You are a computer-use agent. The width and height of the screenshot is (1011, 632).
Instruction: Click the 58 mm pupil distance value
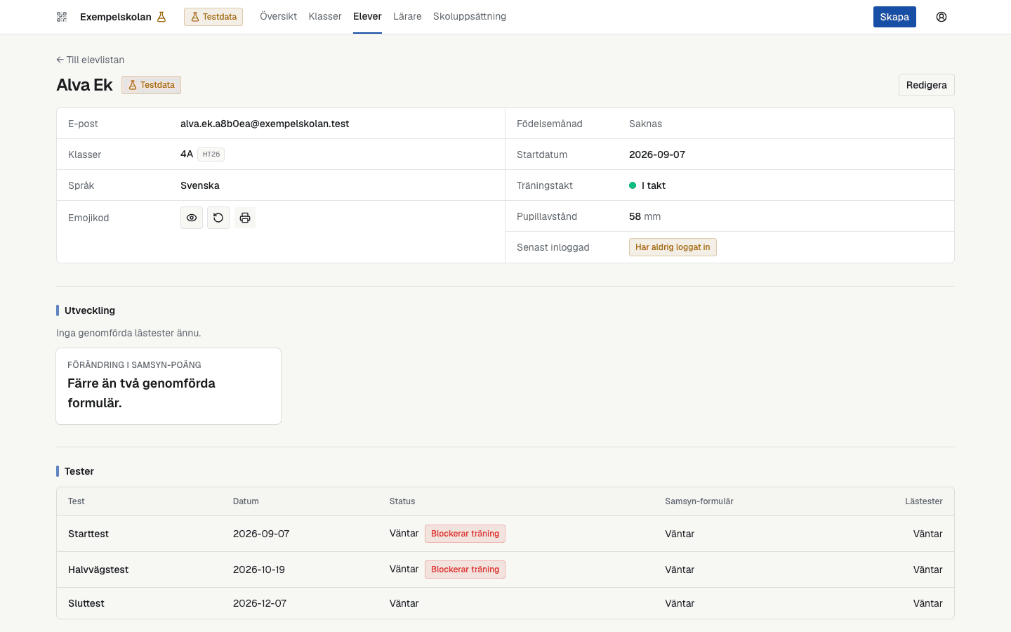point(645,216)
